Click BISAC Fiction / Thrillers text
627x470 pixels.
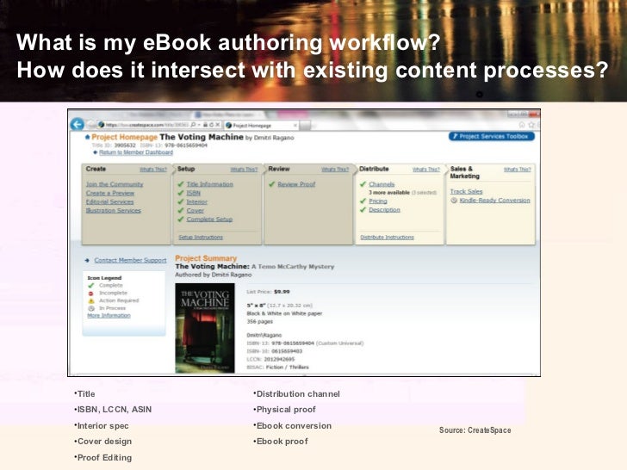coord(278,368)
